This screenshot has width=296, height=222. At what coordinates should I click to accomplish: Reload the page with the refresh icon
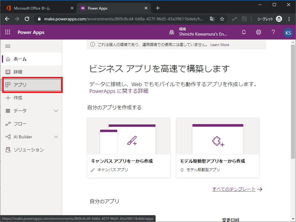tap(27, 19)
